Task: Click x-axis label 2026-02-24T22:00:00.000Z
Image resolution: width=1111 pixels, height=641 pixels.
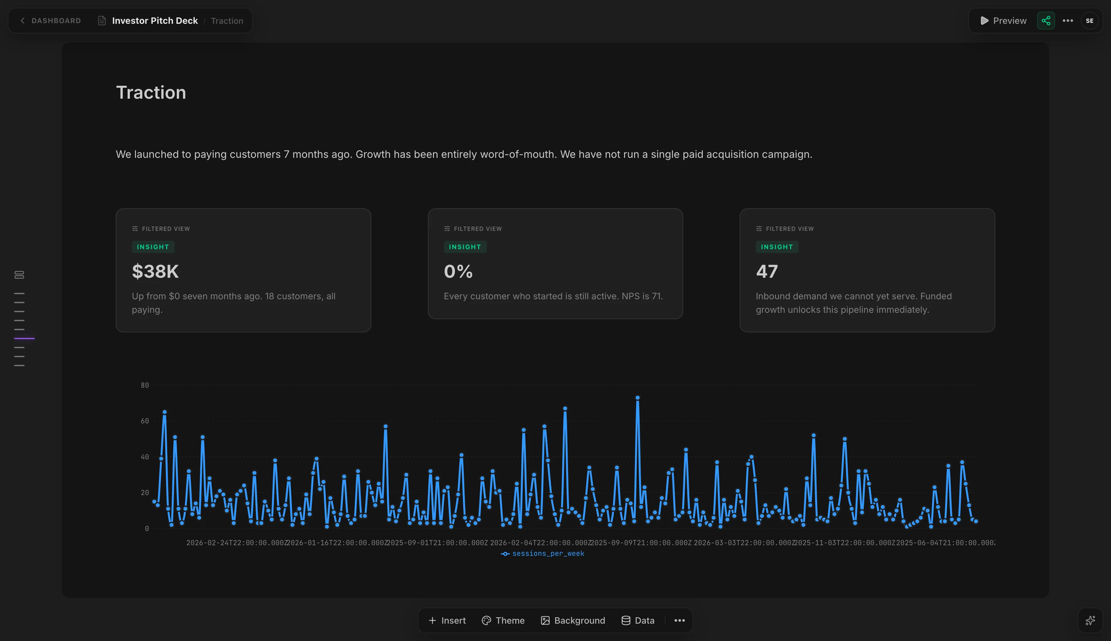Action: pos(237,543)
